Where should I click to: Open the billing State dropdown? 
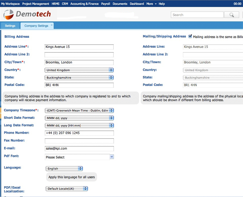[x=79, y=78]
